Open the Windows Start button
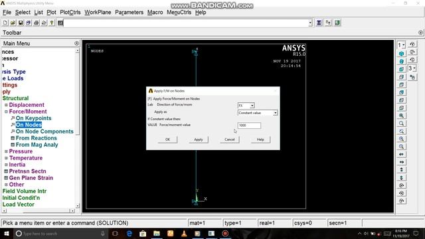 (6, 233)
